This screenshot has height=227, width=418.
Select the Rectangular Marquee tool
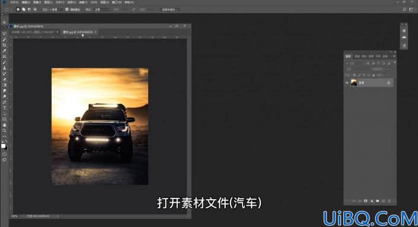point(4,28)
